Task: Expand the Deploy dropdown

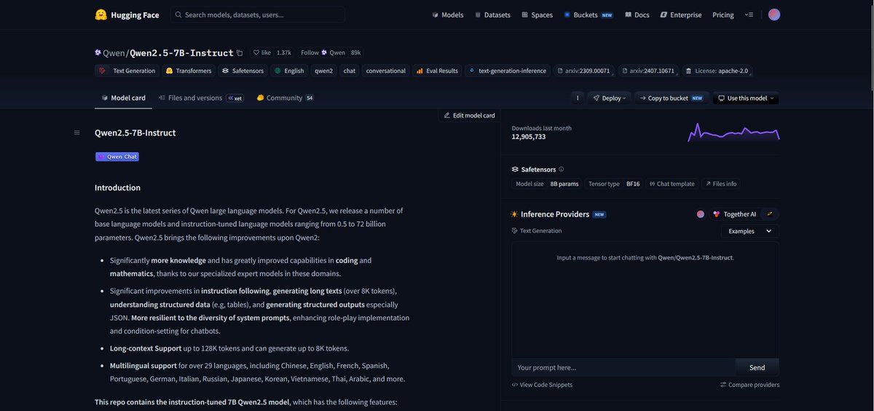Action: pyautogui.click(x=609, y=98)
